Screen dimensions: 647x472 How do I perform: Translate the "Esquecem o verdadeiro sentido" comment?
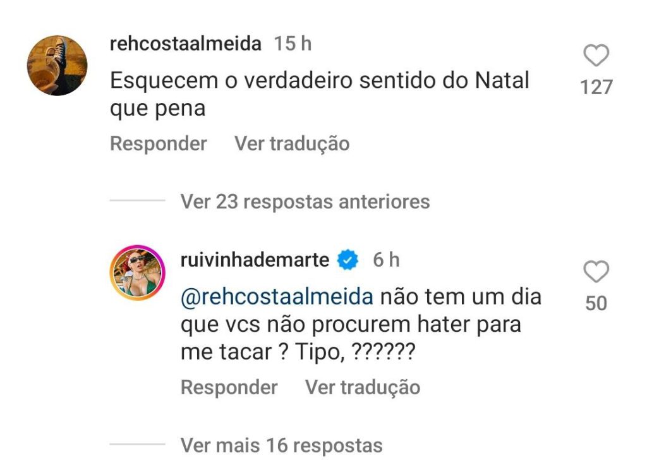pos(292,143)
